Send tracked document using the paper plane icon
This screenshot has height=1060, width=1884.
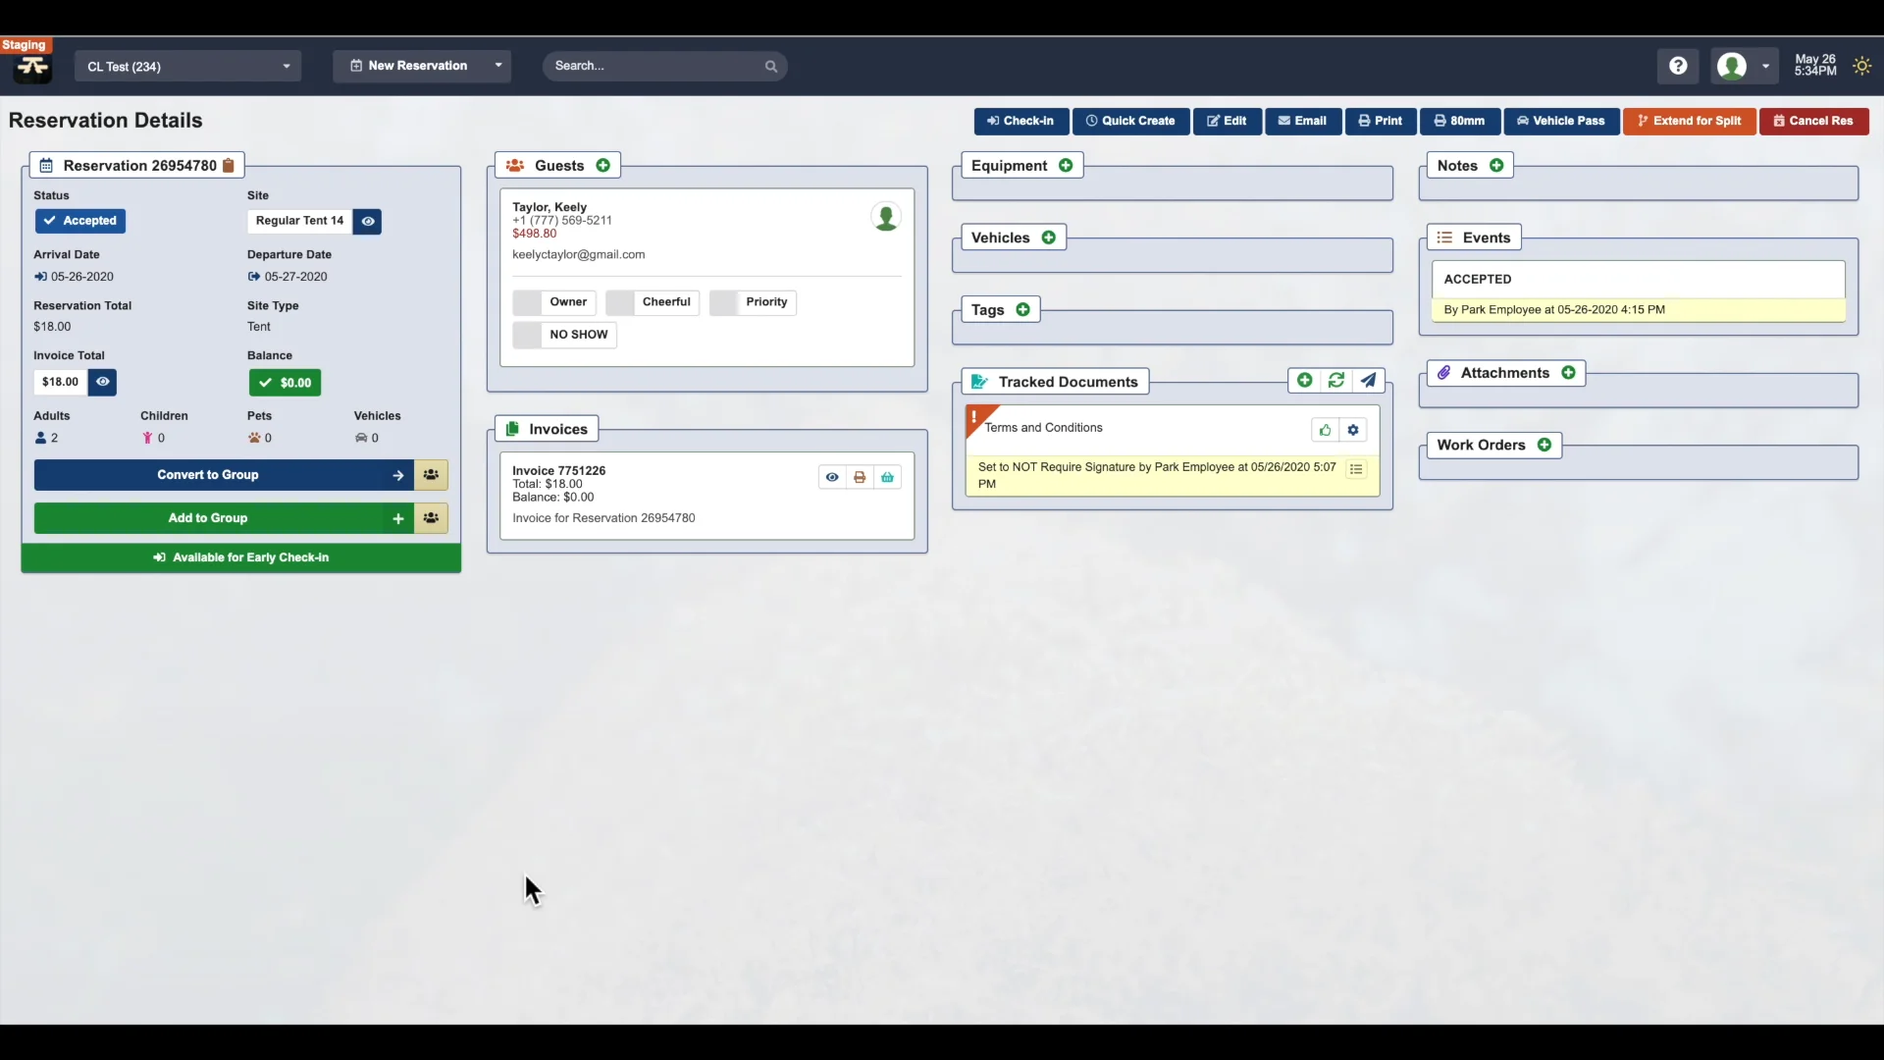1369,380
